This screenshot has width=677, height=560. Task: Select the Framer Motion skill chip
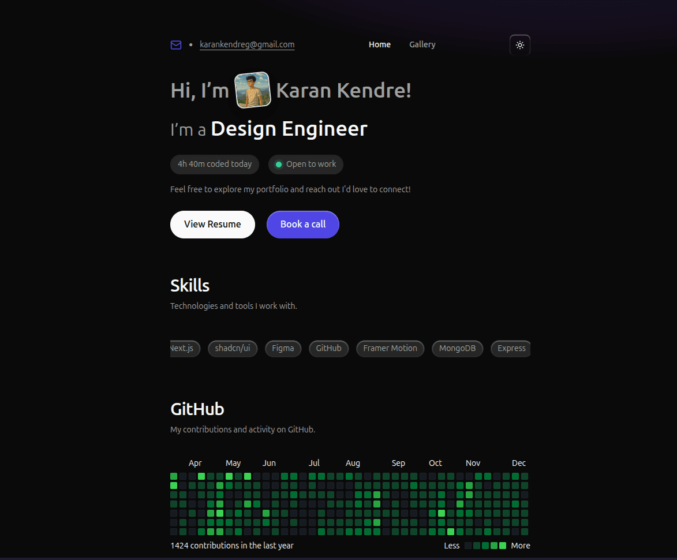tap(390, 349)
